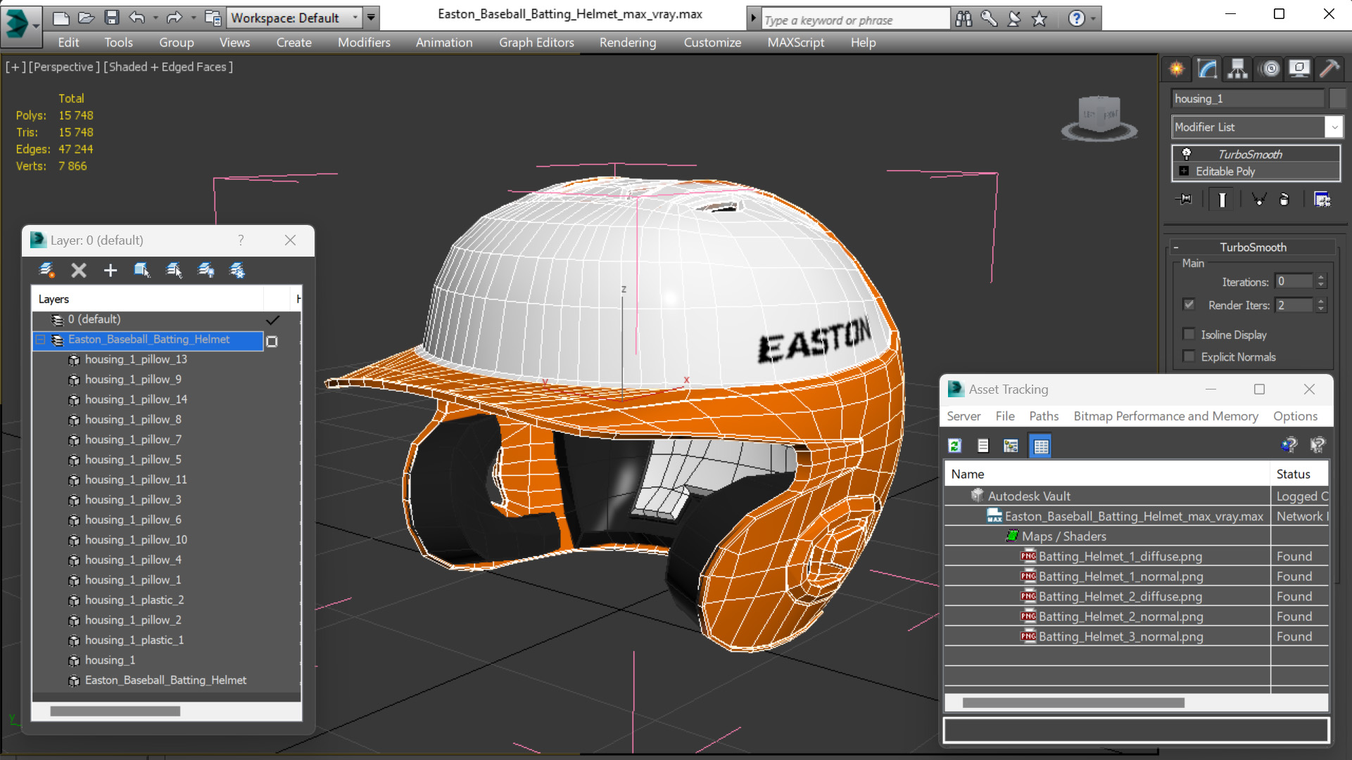Viewport: 1352px width, 760px height.
Task: Switch to the Motion command panel tab
Action: 1270,69
